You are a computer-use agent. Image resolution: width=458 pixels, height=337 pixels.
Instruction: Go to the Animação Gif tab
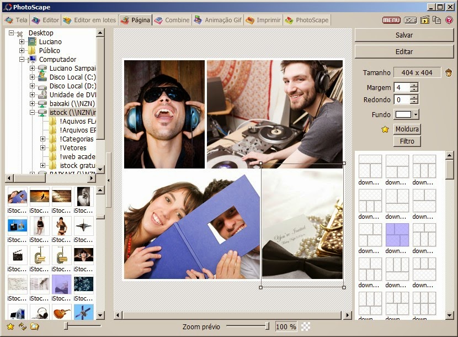(x=218, y=20)
